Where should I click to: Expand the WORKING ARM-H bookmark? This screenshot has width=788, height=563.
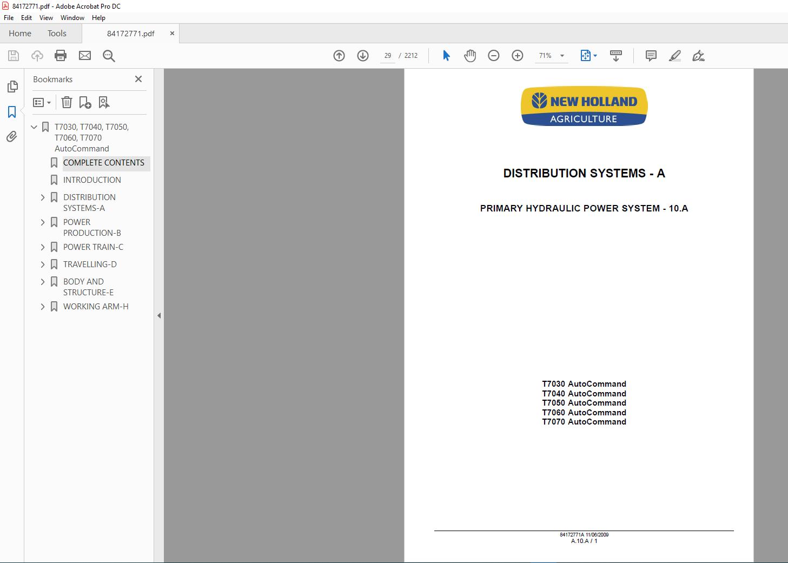coord(43,307)
